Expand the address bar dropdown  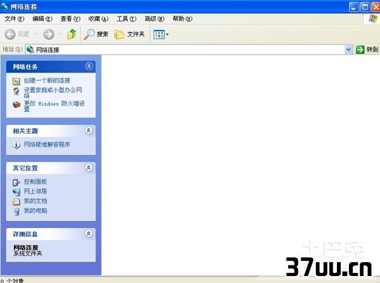click(x=348, y=49)
